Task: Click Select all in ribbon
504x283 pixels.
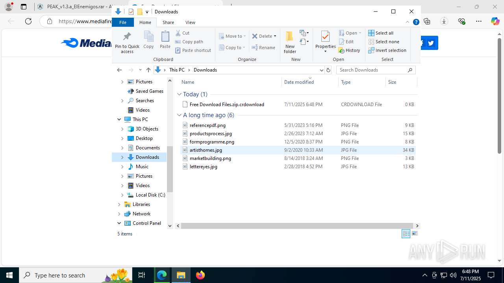Action: click(380, 33)
